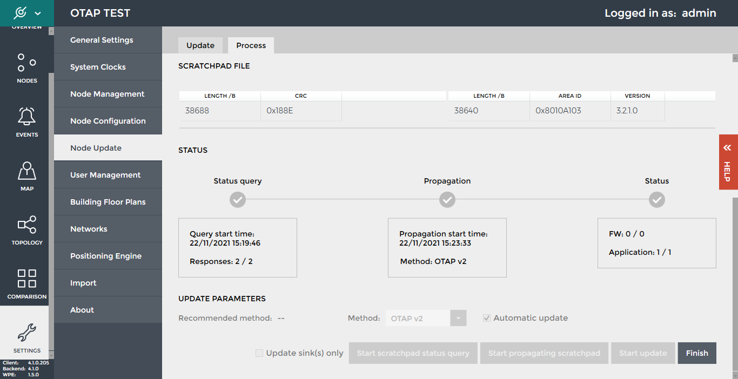Open the Nodes view icon
Viewport: 738px width, 379px height.
click(x=26, y=63)
